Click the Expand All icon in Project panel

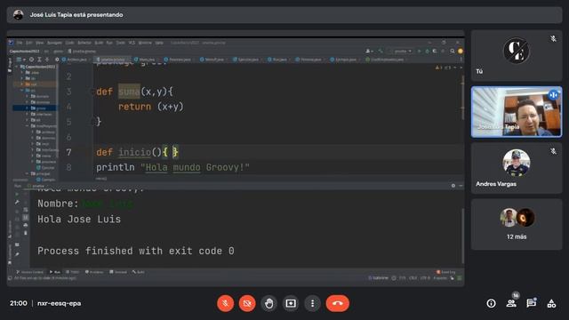coord(39,60)
